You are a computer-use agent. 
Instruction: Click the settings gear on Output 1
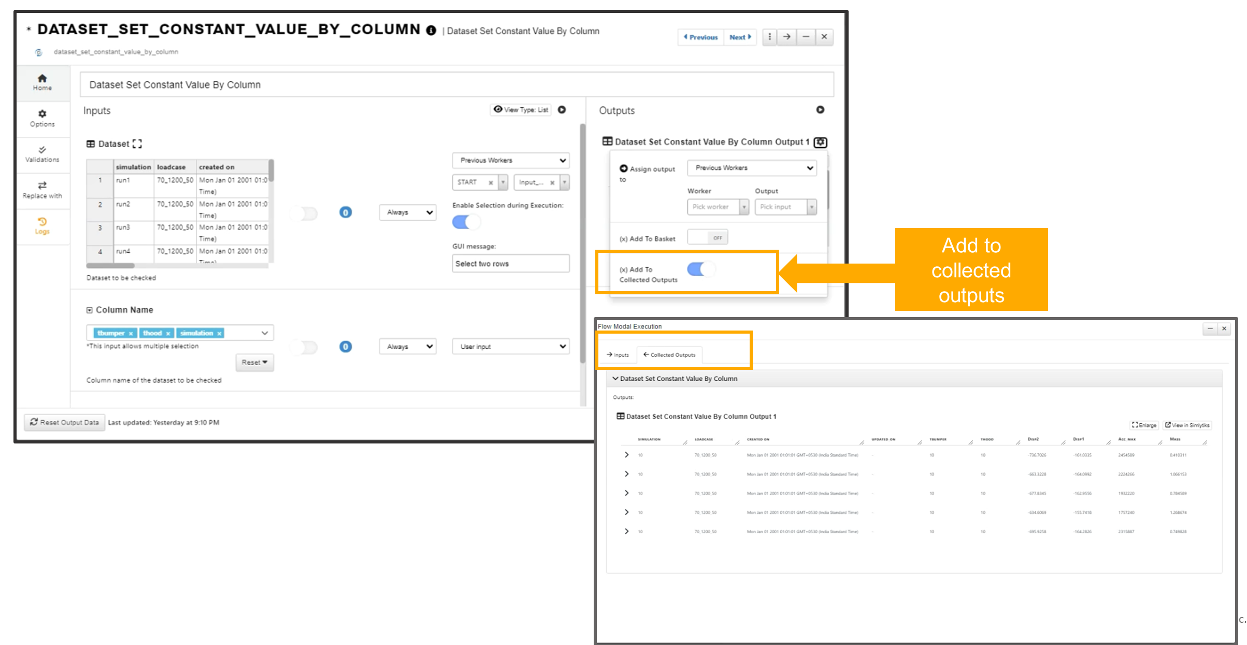[820, 142]
